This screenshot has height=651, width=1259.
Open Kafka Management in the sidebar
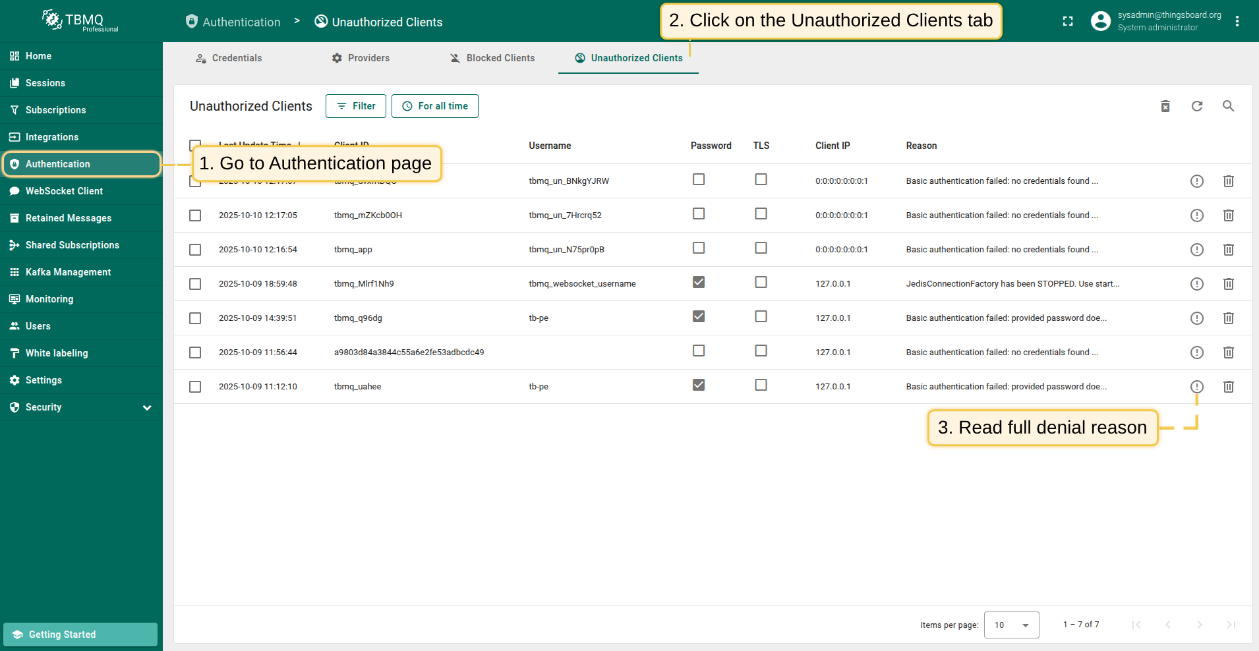(68, 272)
